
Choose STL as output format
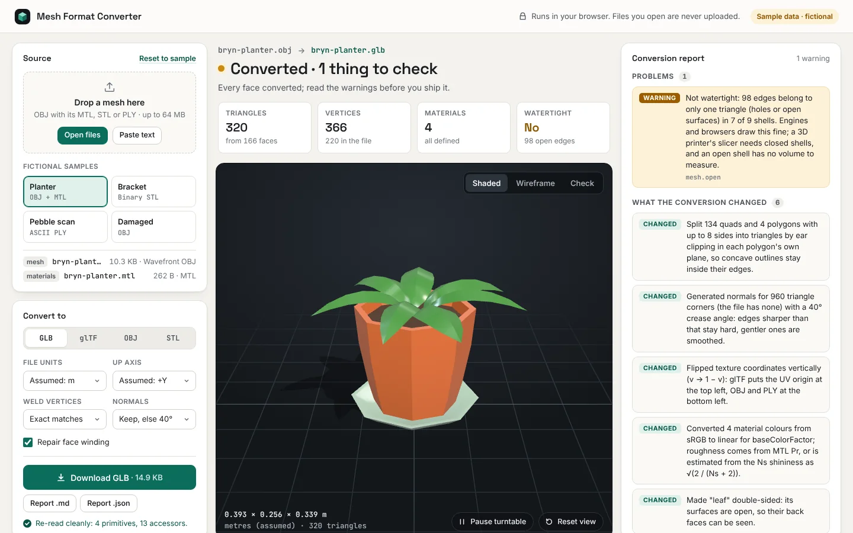point(173,338)
